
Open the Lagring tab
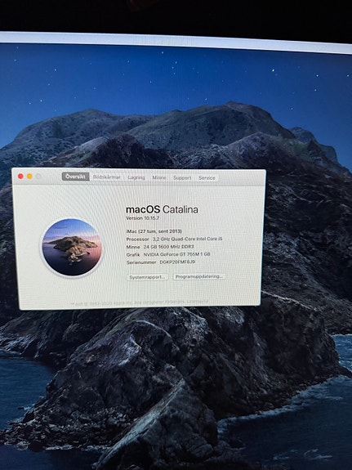pos(136,177)
